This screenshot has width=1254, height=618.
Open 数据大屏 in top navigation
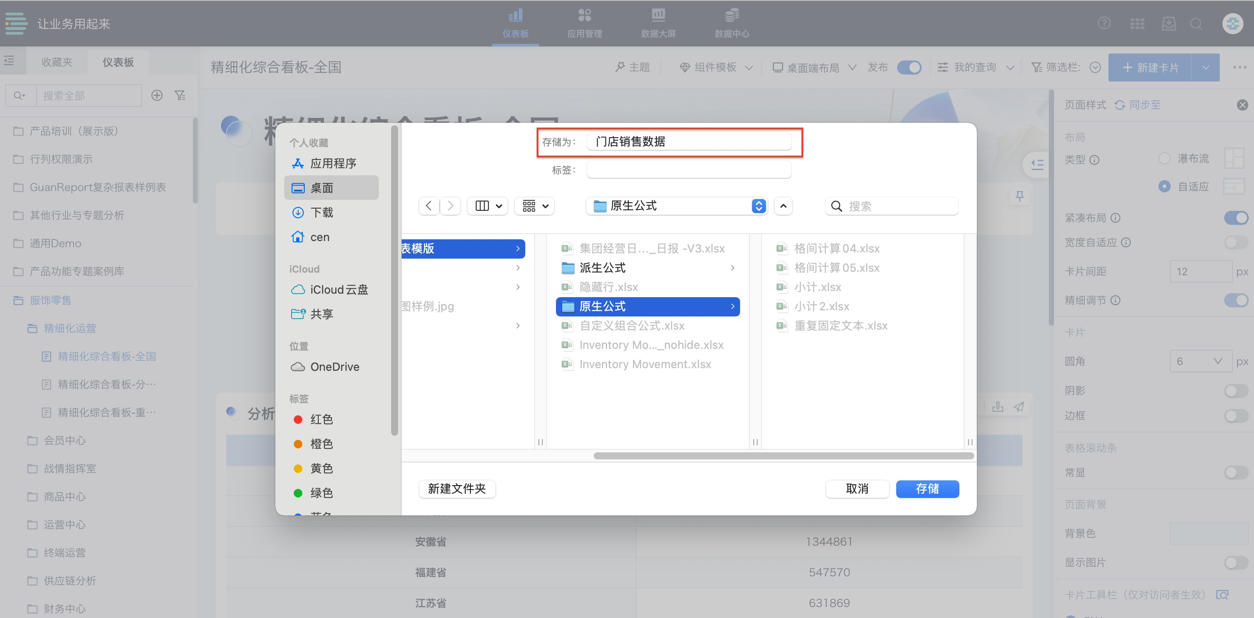658,23
